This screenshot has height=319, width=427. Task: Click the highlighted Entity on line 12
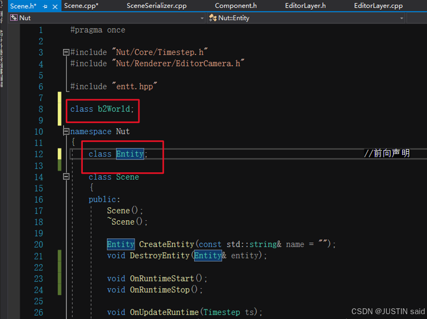(130, 154)
